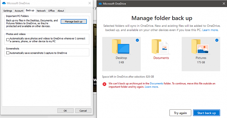
Task: Click the Try again button
Action: (180, 113)
